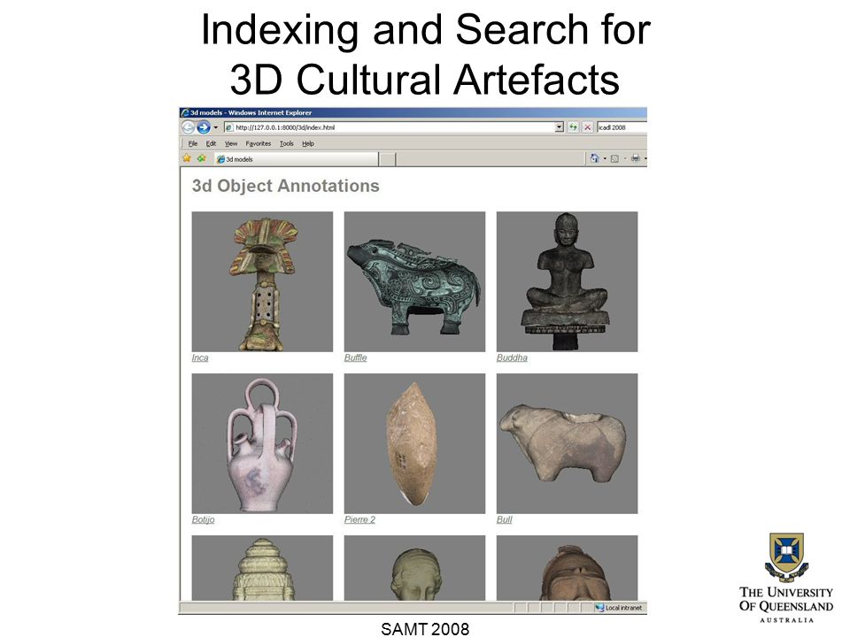850x637 pixels.
Task: Open the Buddha link
Action: (512, 357)
